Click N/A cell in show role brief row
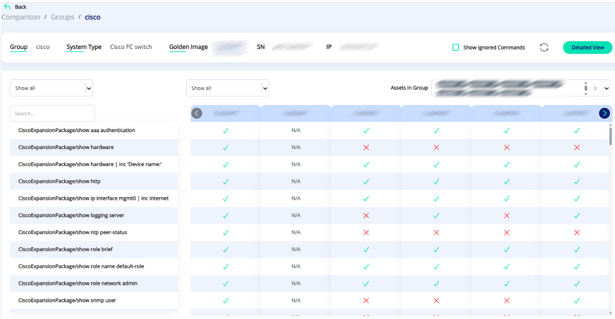Image resolution: width=615 pixels, height=319 pixels. coord(296,250)
